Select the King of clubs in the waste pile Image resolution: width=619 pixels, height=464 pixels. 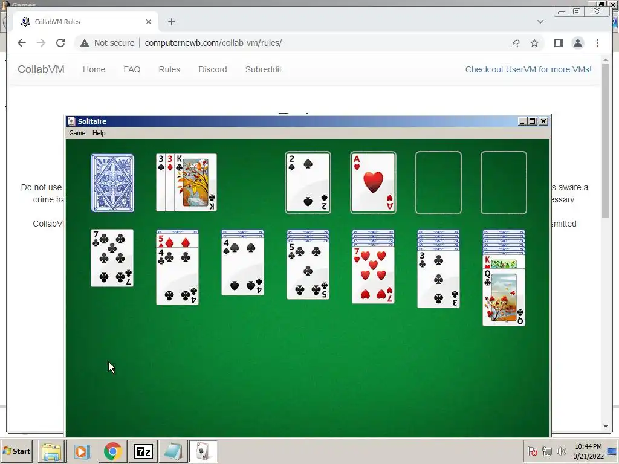[195, 182]
